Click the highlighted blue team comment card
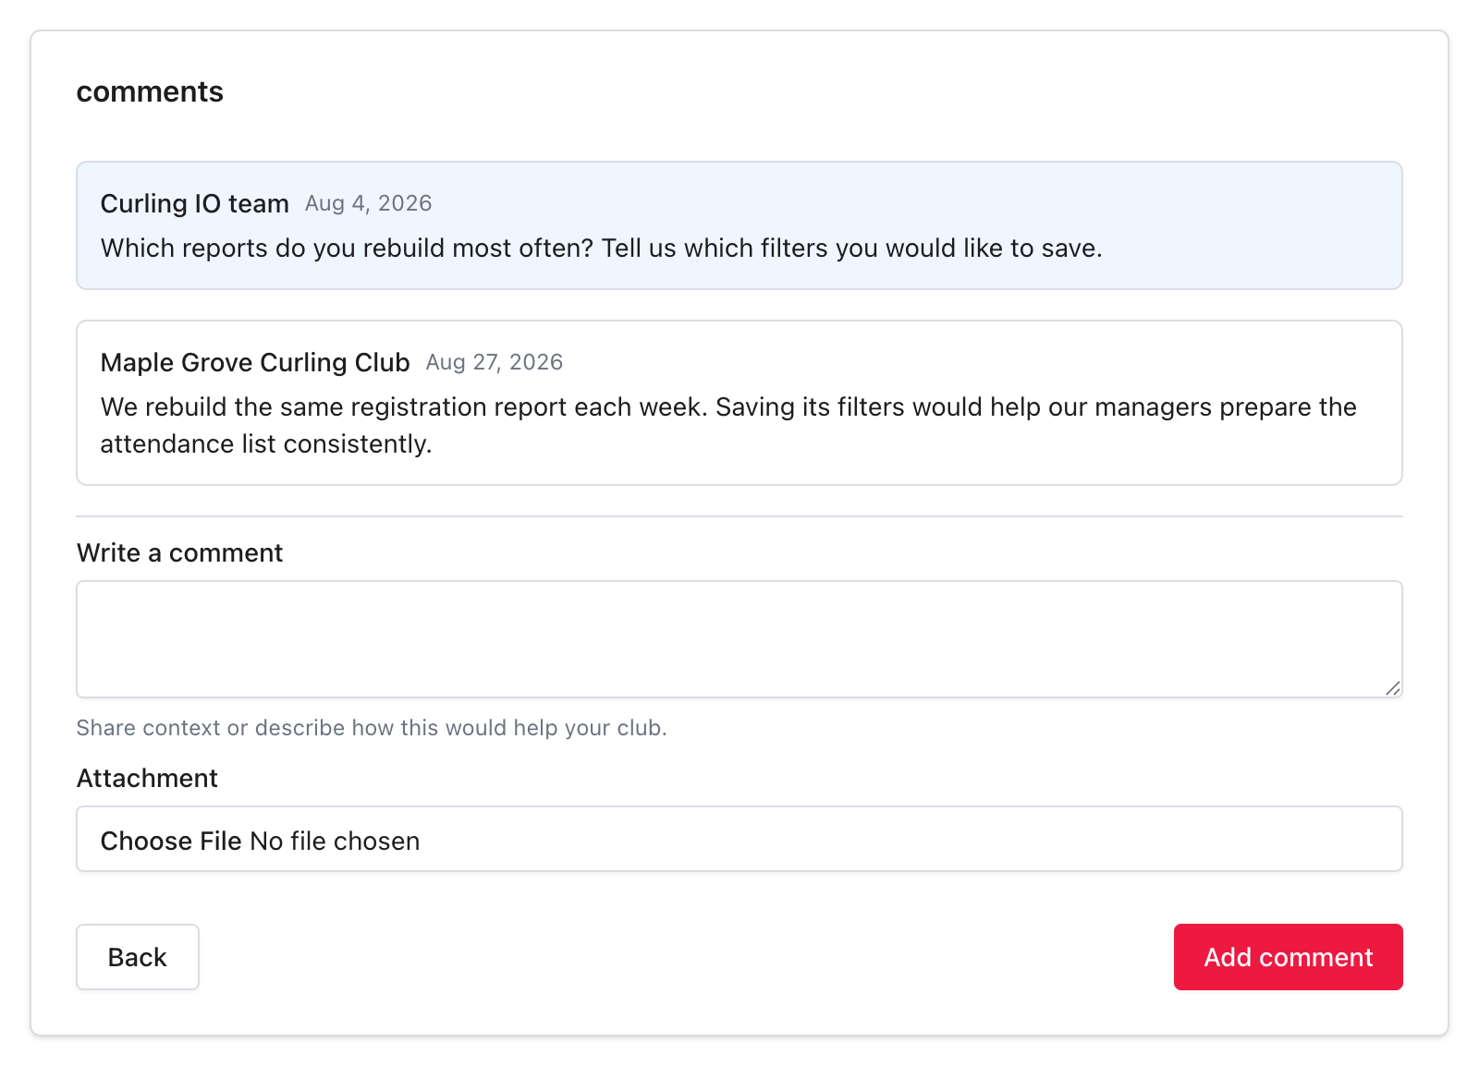Viewport: 1479px width, 1066px height. (739, 225)
